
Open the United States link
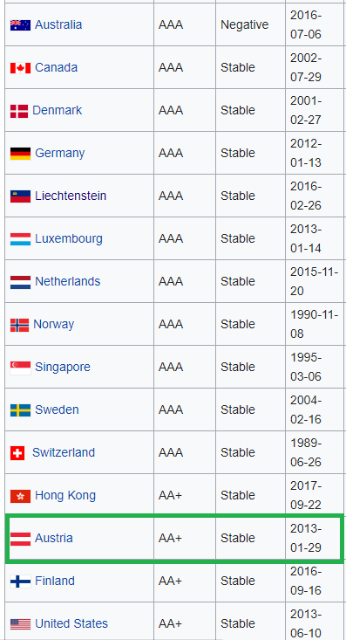tap(71, 623)
